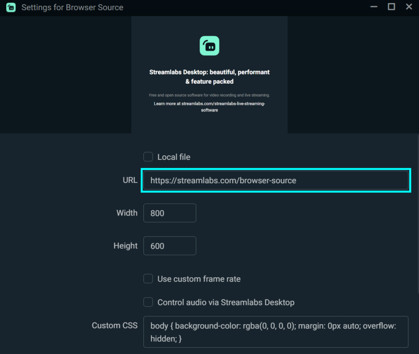419x354 pixels.
Task: Click inside the Width field
Action: pyautogui.click(x=169, y=213)
